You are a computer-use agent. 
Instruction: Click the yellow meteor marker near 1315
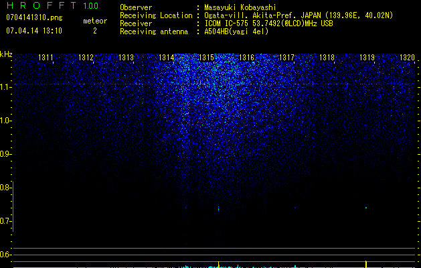[219, 265]
